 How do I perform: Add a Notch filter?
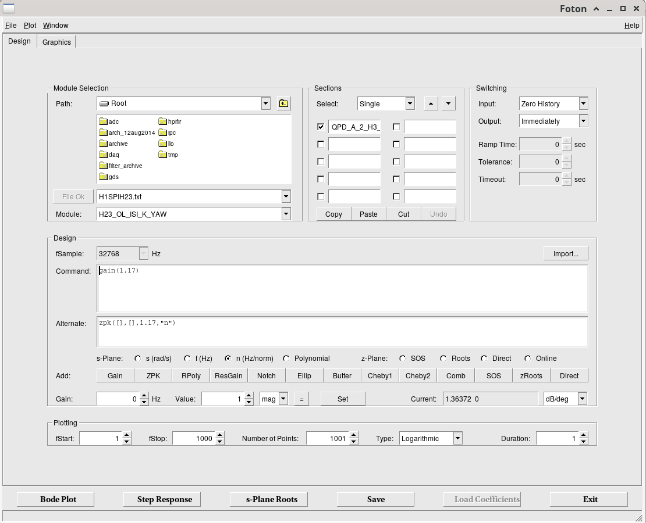tap(267, 375)
